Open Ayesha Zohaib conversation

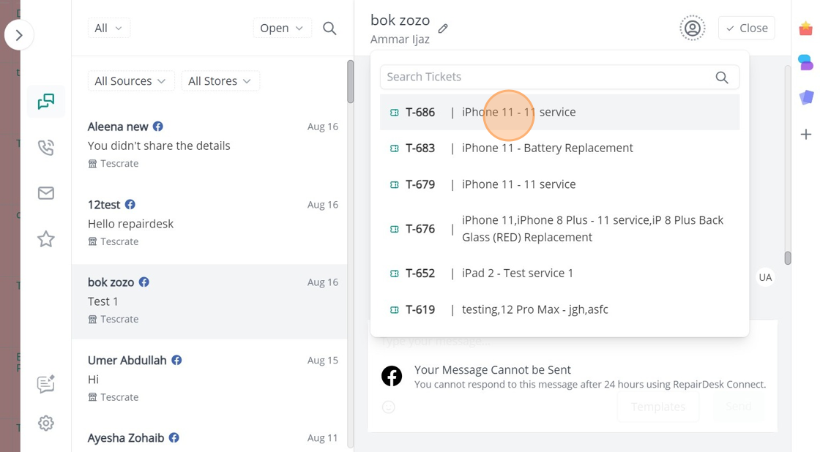(x=209, y=438)
